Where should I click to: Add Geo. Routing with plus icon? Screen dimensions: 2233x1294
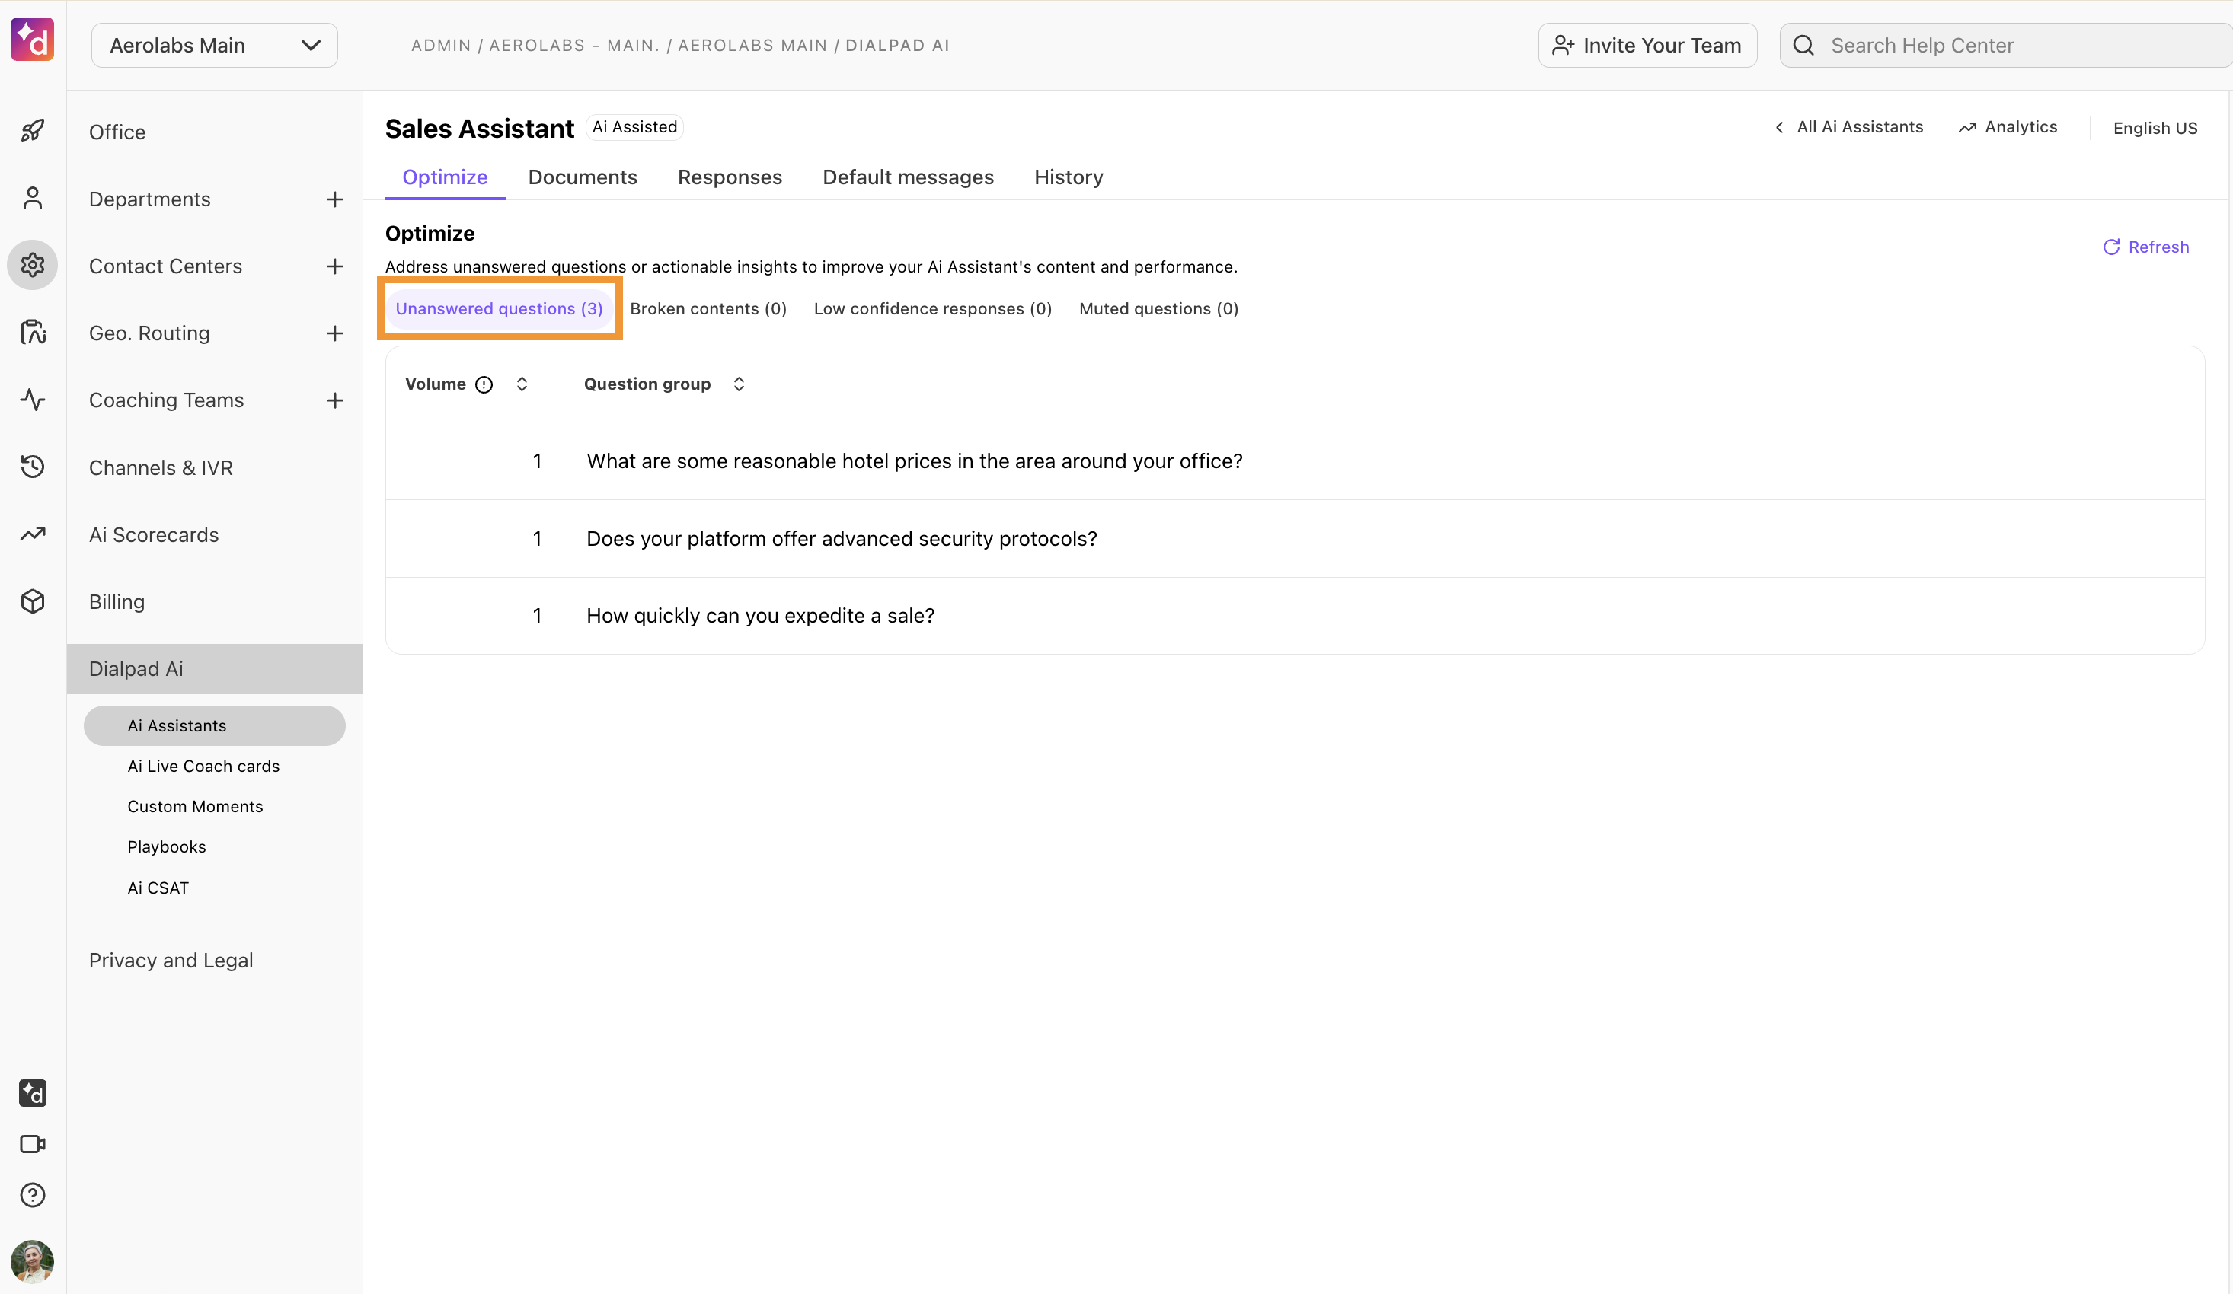pyautogui.click(x=335, y=334)
